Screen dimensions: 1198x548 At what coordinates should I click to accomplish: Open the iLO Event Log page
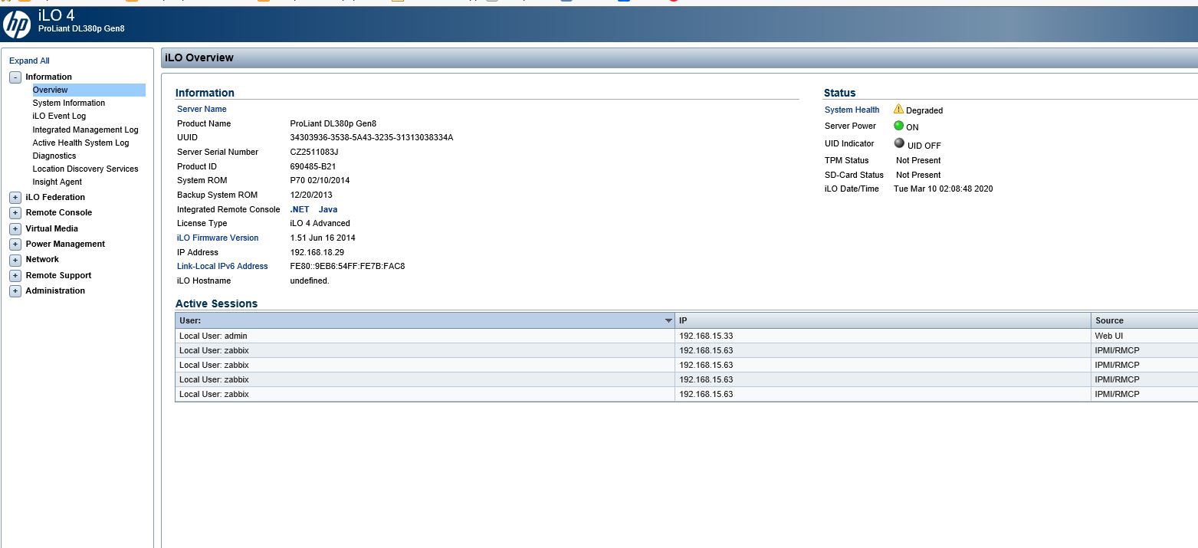[x=59, y=116]
